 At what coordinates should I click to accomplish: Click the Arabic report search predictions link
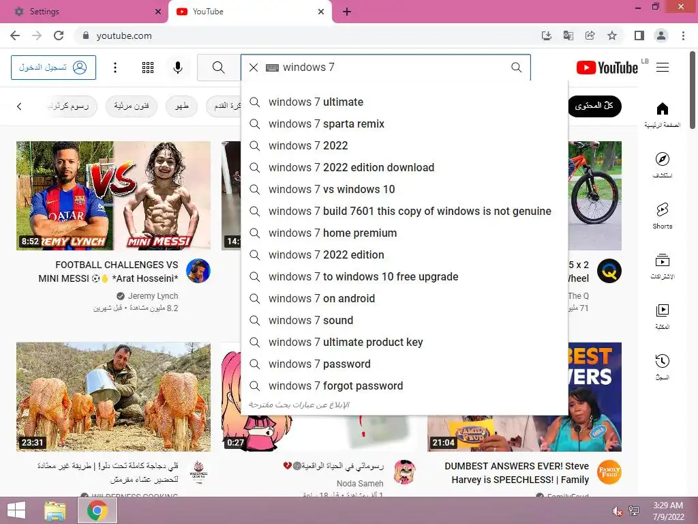pos(299,405)
